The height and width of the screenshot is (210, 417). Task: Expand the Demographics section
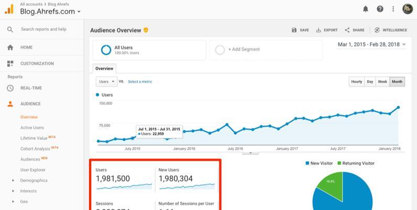[13, 181]
